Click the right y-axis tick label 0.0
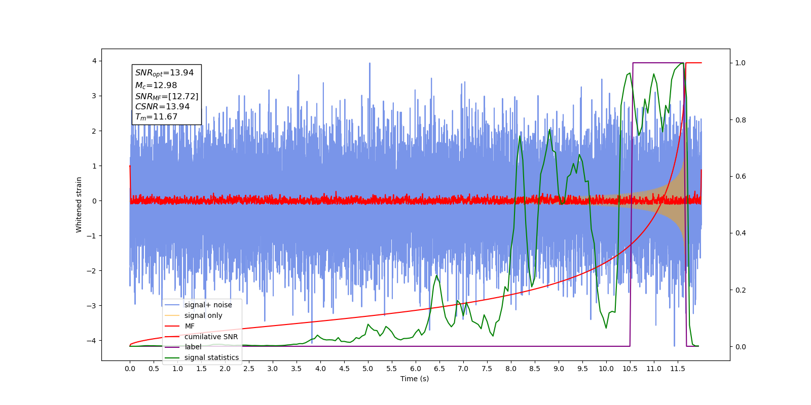The height and width of the screenshot is (405, 811). click(x=741, y=347)
